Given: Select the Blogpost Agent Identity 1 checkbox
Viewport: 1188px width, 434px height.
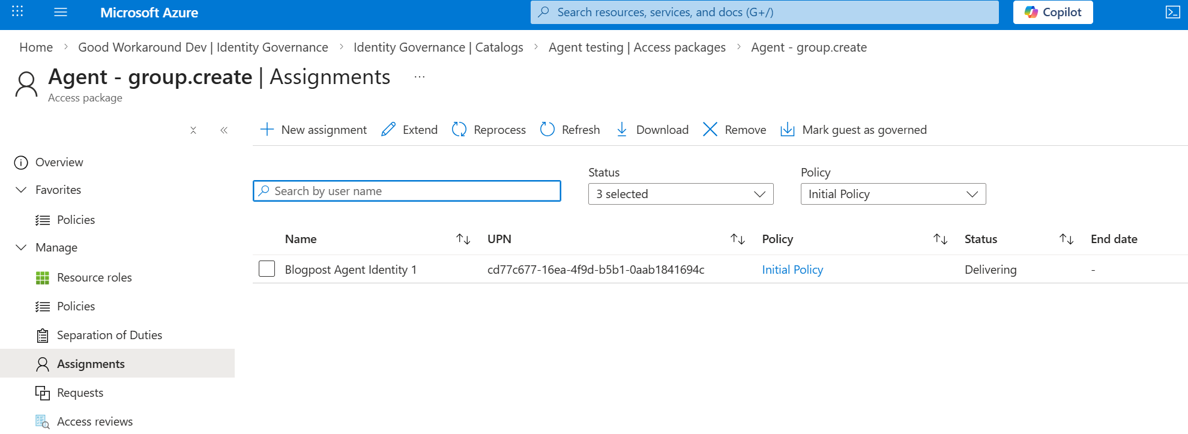Looking at the screenshot, I should (x=267, y=269).
